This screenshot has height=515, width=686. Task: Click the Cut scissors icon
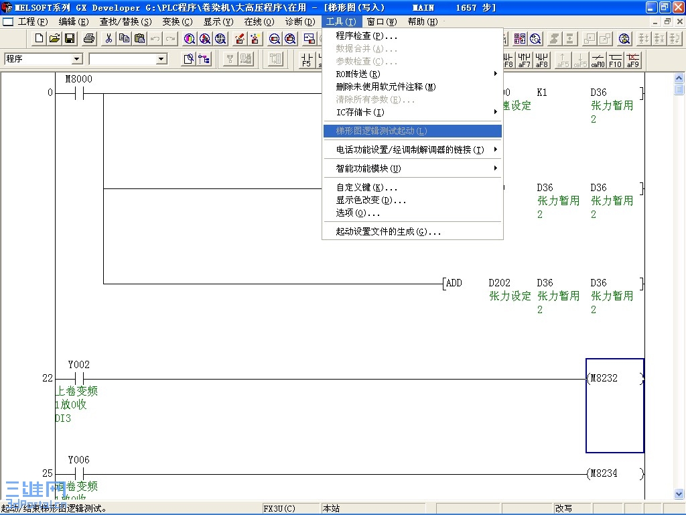click(109, 38)
